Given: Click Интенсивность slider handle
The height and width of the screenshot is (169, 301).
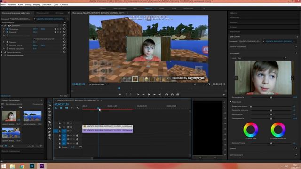Looking at the screenshot, I should 271,97.
